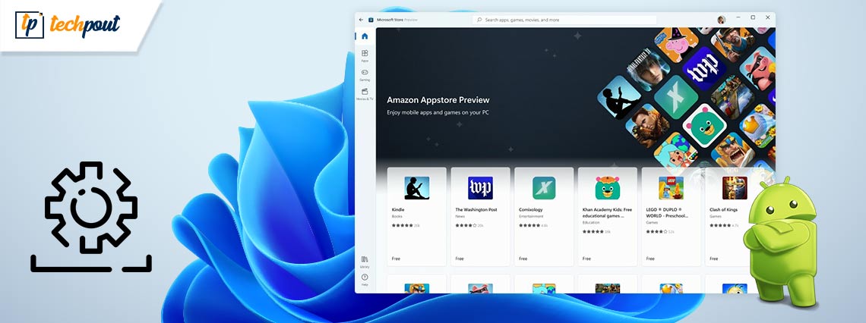Screen dimensions: 866x323
Task: Click the TechPout logo
Action: pos(67,25)
